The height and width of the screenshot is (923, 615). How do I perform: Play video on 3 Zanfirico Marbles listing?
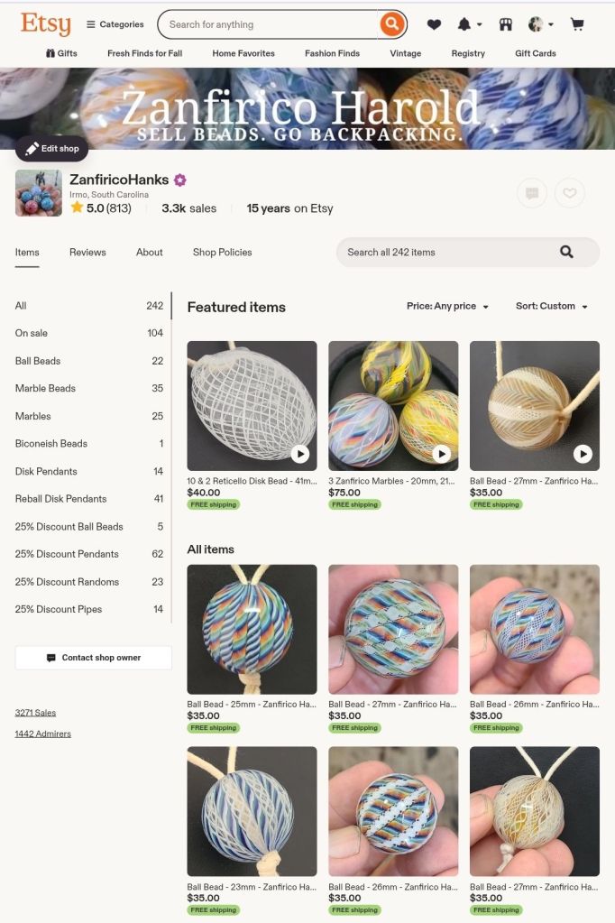(441, 454)
